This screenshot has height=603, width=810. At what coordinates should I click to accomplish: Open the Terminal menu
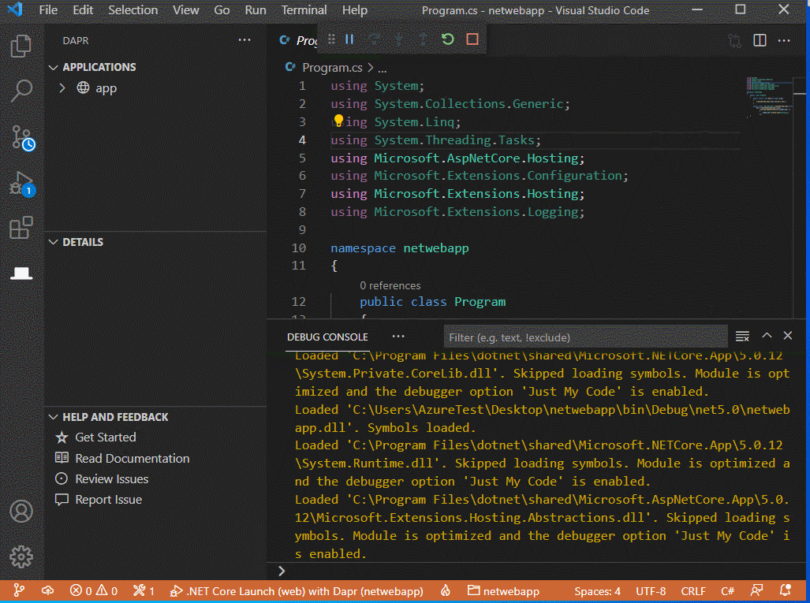(304, 9)
